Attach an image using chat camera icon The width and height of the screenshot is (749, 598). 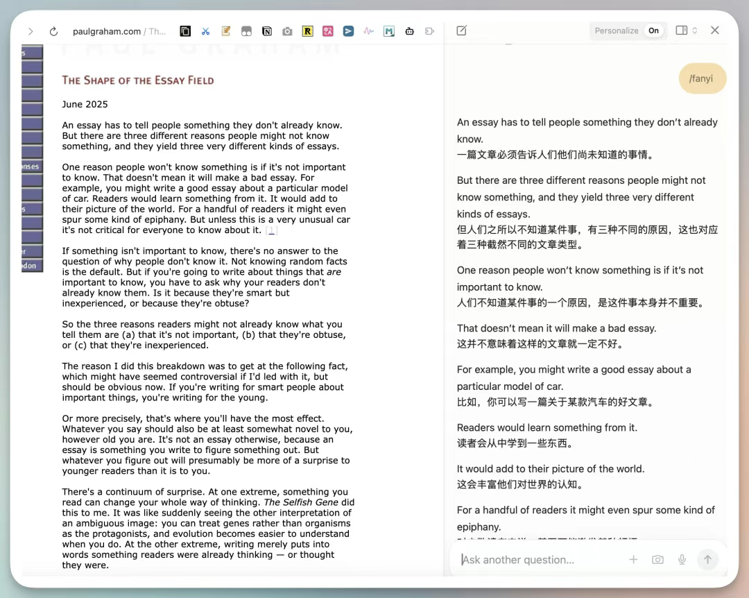coord(657,560)
